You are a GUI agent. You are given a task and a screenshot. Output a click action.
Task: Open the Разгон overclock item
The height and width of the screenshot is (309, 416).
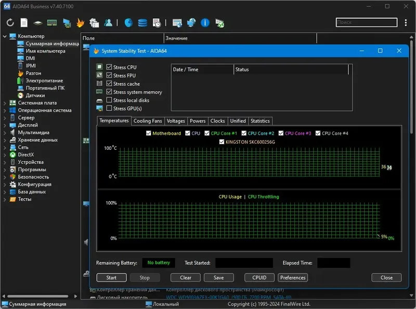(x=33, y=73)
